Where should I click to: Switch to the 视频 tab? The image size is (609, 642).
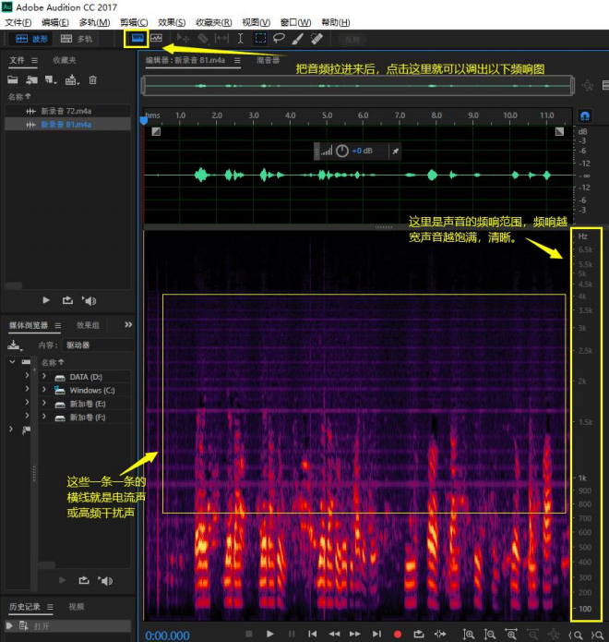[x=76, y=607]
